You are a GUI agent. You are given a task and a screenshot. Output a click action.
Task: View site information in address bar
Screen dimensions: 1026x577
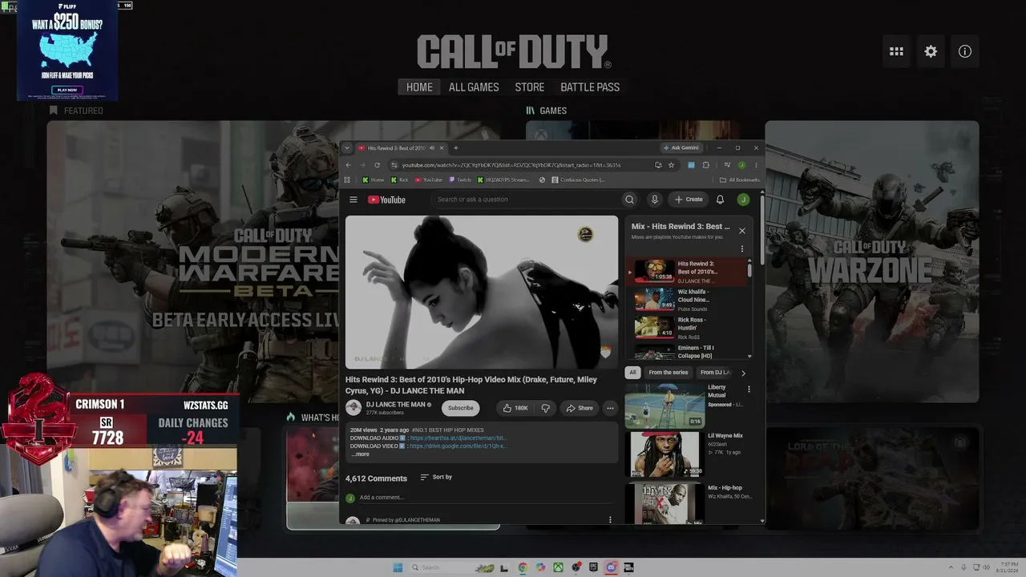394,165
